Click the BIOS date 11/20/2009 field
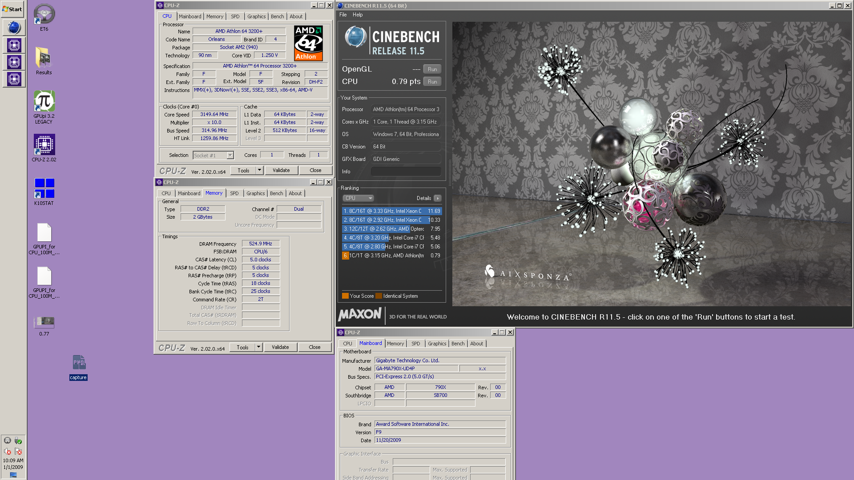 coord(440,440)
